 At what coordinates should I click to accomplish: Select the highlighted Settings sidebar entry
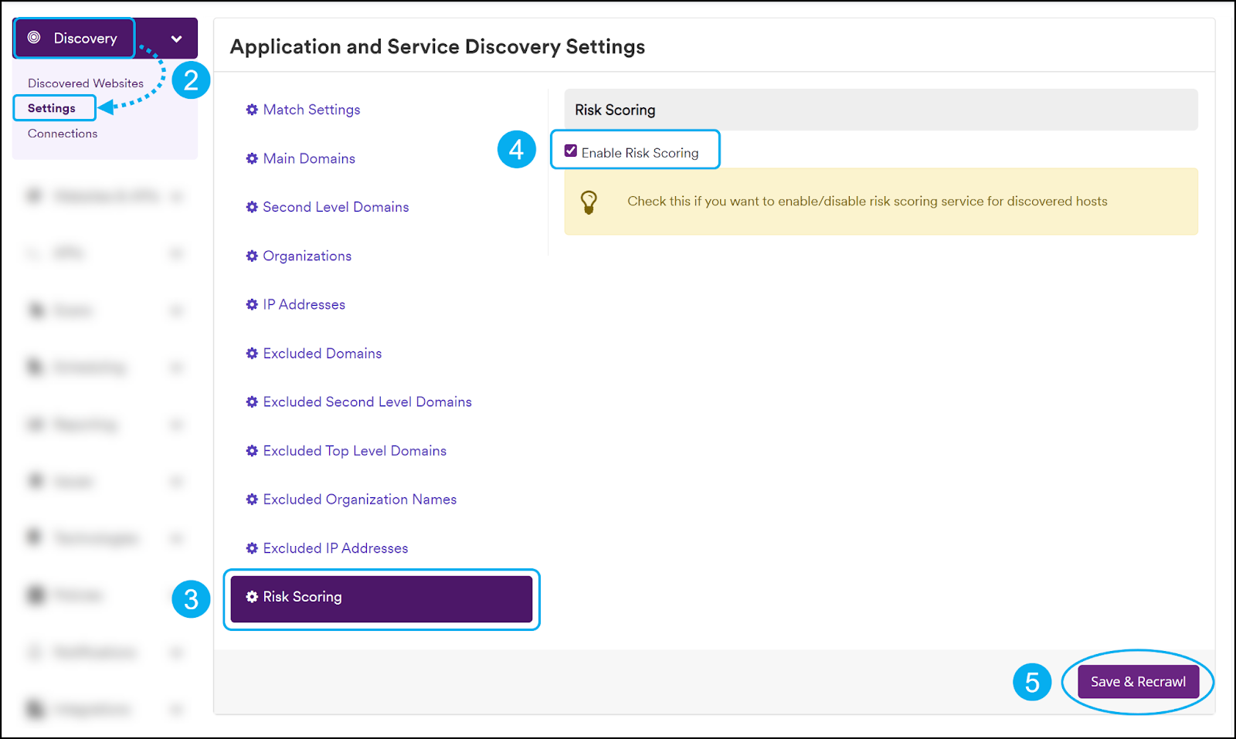pyautogui.click(x=53, y=108)
